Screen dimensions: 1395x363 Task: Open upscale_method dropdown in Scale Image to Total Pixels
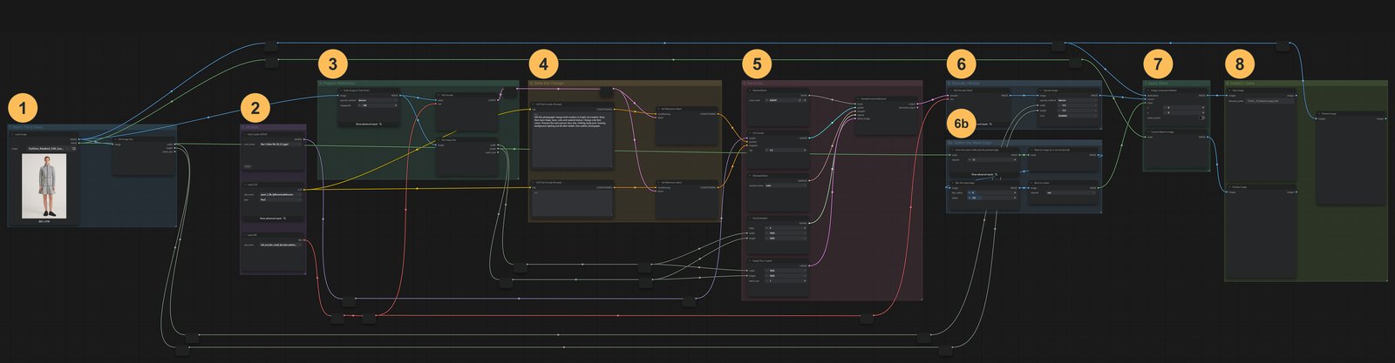tap(378, 100)
